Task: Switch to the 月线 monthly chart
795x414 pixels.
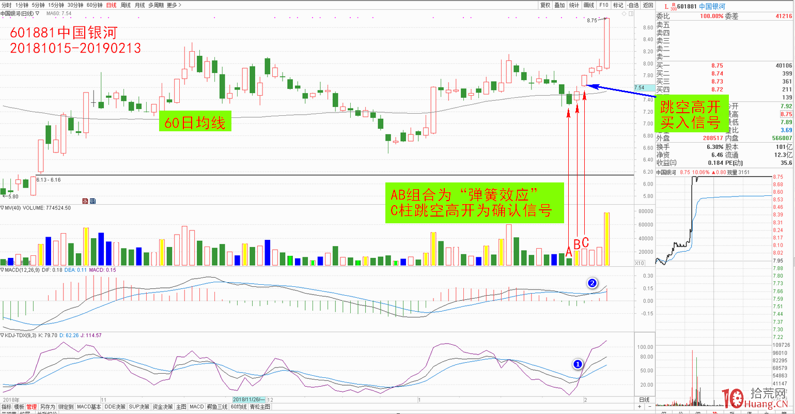Action: [x=139, y=5]
